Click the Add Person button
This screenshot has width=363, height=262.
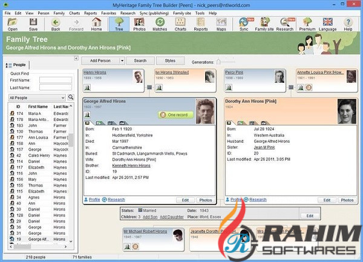click(x=100, y=61)
